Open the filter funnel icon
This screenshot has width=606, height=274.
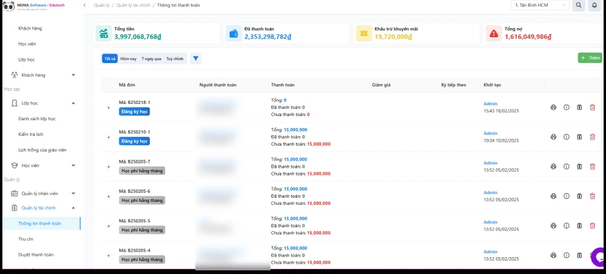[x=195, y=58]
